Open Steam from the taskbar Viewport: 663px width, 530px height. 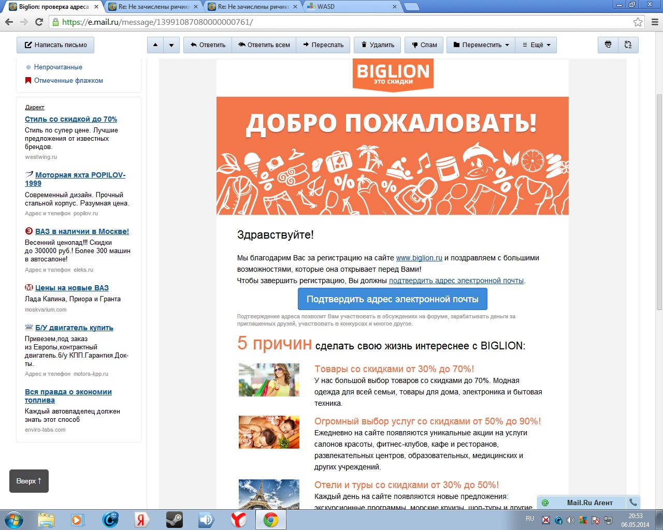(x=175, y=520)
